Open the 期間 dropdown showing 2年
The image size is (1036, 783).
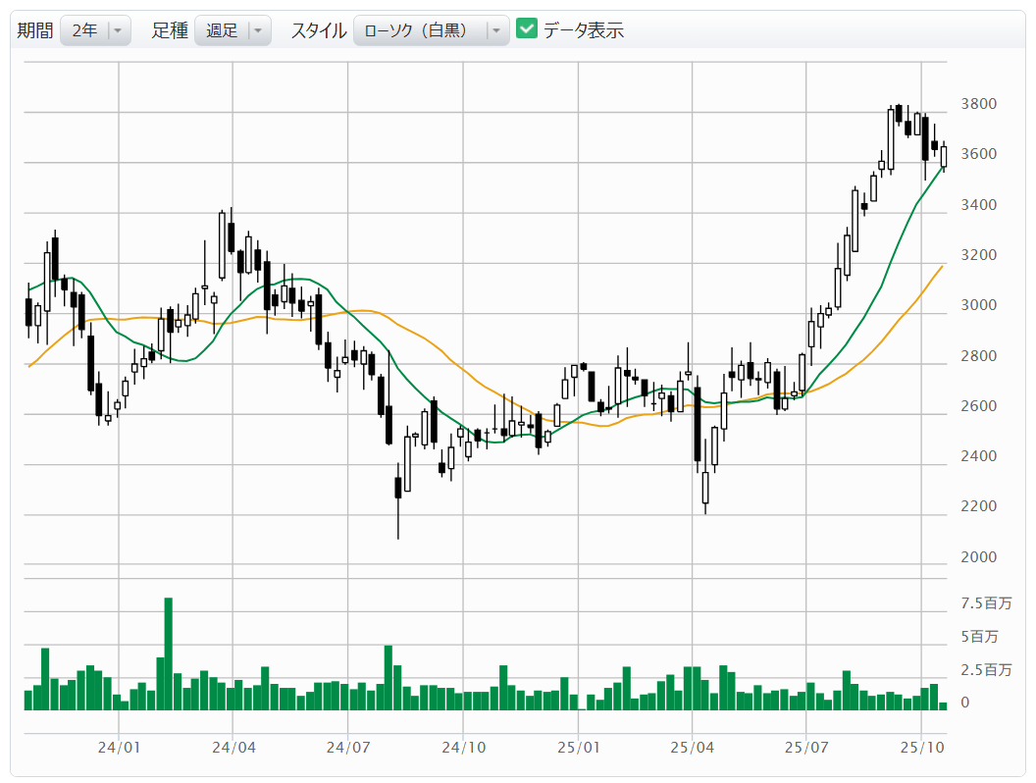point(95,30)
